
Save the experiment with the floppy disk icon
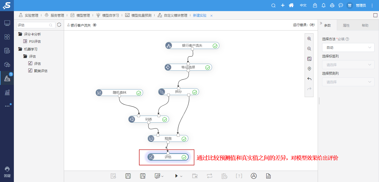coord(128,176)
